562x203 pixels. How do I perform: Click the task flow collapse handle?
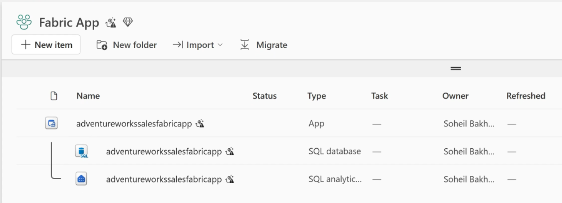point(455,68)
